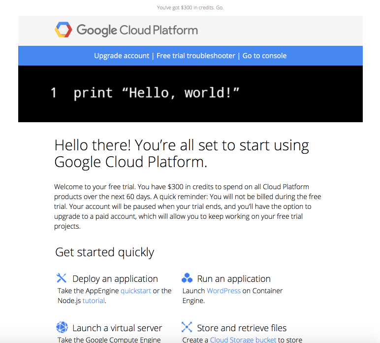The width and height of the screenshot is (380, 343).
Task: Click the blue hexagons Run an application icon
Action: [187, 278]
